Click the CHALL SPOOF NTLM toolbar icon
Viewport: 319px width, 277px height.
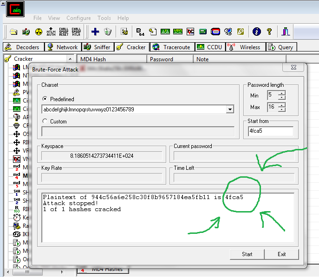point(76,32)
